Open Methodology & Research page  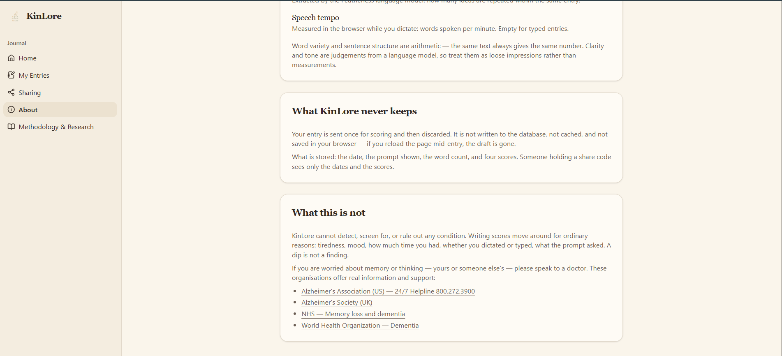[60, 127]
